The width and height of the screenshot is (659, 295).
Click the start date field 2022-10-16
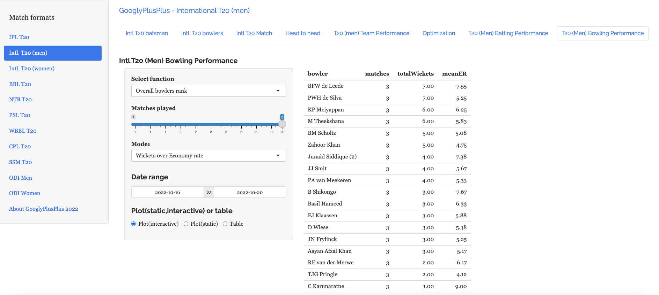(168, 192)
